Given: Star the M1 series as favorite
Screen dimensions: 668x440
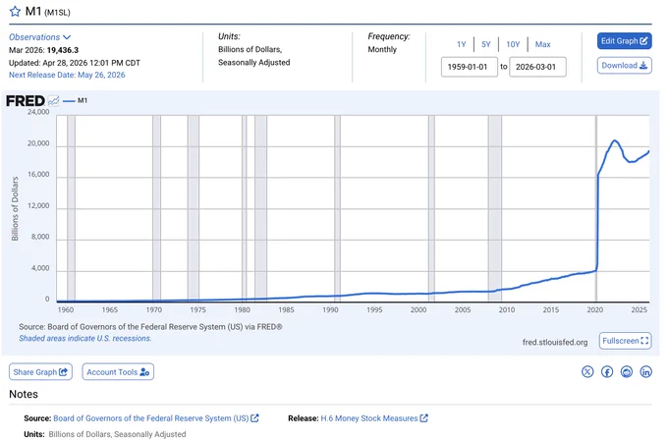Looking at the screenshot, I should 15,12.
